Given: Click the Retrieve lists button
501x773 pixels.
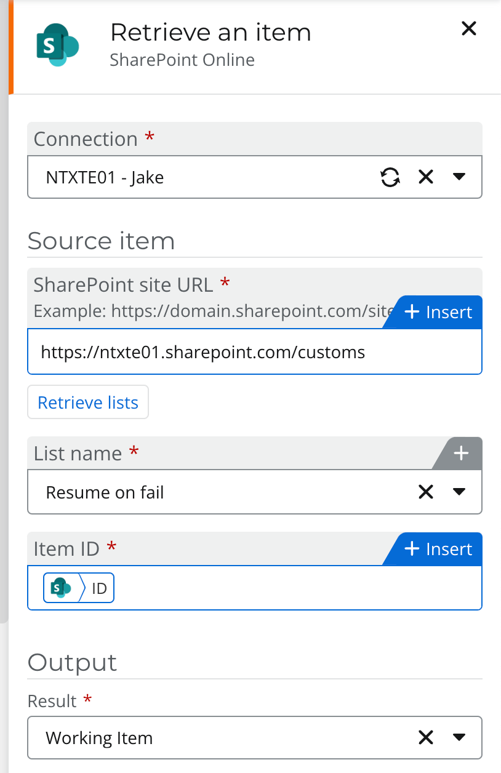Looking at the screenshot, I should tap(88, 403).
